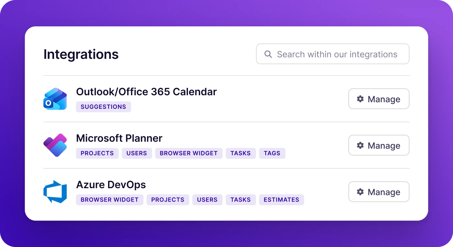The height and width of the screenshot is (247, 453).
Task: Select the PROJECTS tag under Microsoft Planner
Action: [x=97, y=153]
